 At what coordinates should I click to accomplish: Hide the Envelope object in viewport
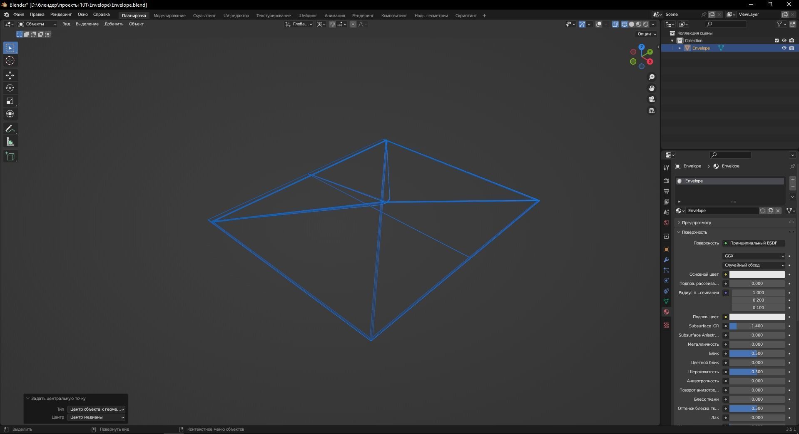784,48
